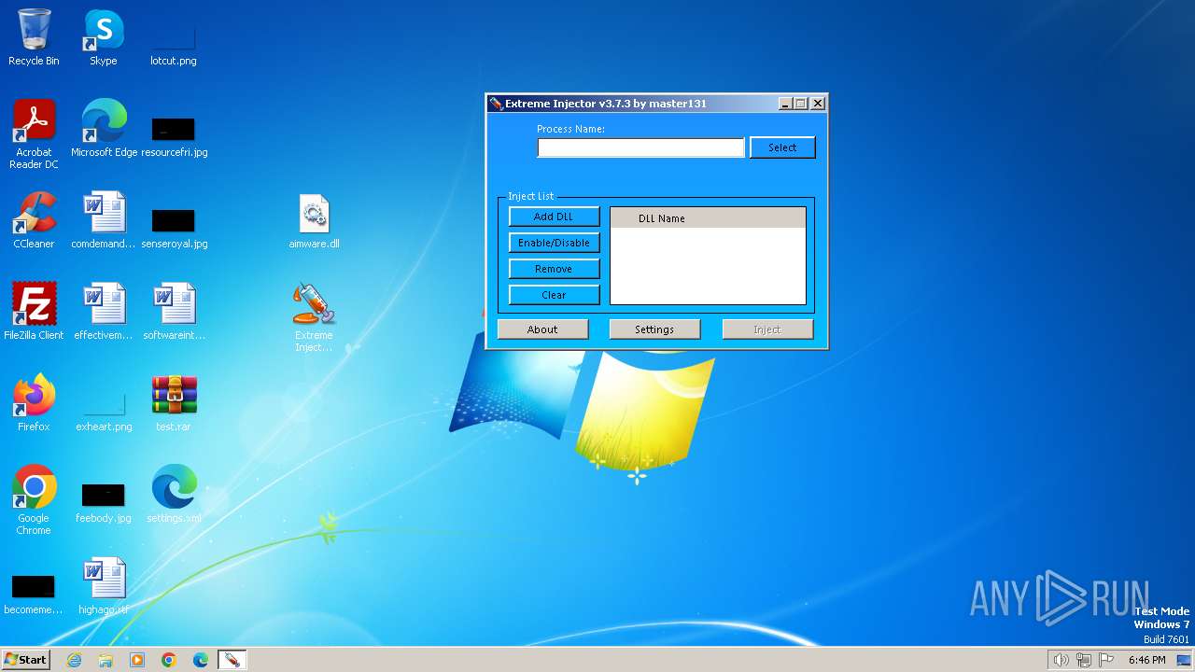Open the network icon in system tray
The width and height of the screenshot is (1195, 672).
coord(1084,660)
